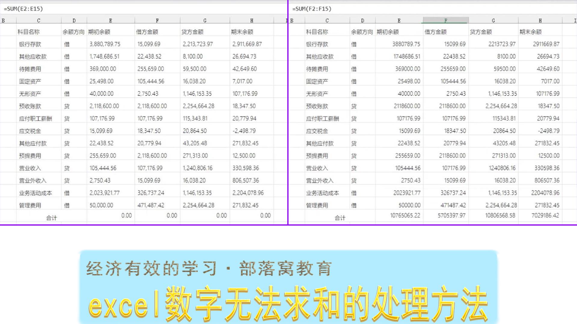The image size is (577, 324).
Task: Select column C header in the left sheet
Action: coord(38,20)
